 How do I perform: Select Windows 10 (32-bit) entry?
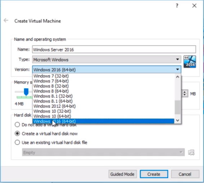pyautogui.click(x=103, y=111)
